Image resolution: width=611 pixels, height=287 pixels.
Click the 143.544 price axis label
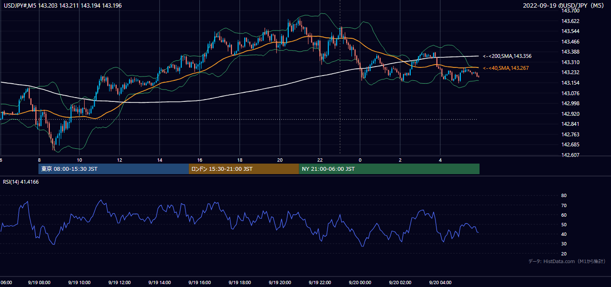(571, 32)
